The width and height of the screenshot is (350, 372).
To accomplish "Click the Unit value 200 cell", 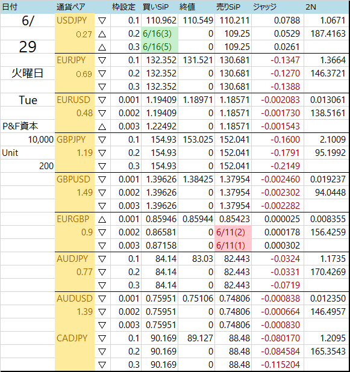I will pos(28,166).
